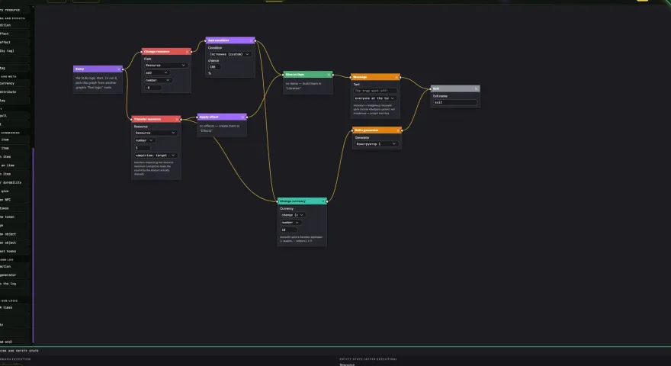The image size is (671, 366).
Task: Click the Transfer resource node's input port
Action: pyautogui.click(x=131, y=120)
